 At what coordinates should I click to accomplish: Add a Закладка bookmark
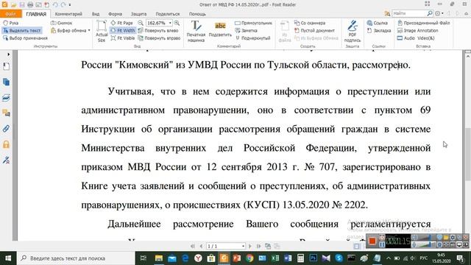[x=379, y=30]
